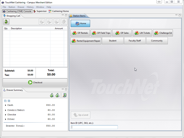Image resolution: width=184 pixels, height=138 pixels.
Task: Expand the Credit/Debit drawer row
Action: coord(6,110)
